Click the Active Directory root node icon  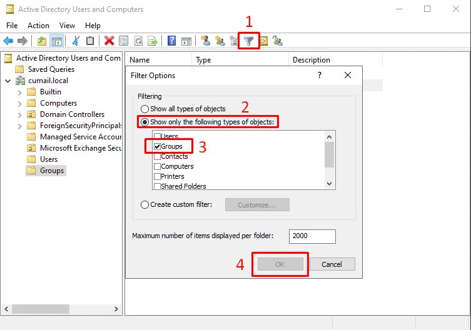point(8,58)
